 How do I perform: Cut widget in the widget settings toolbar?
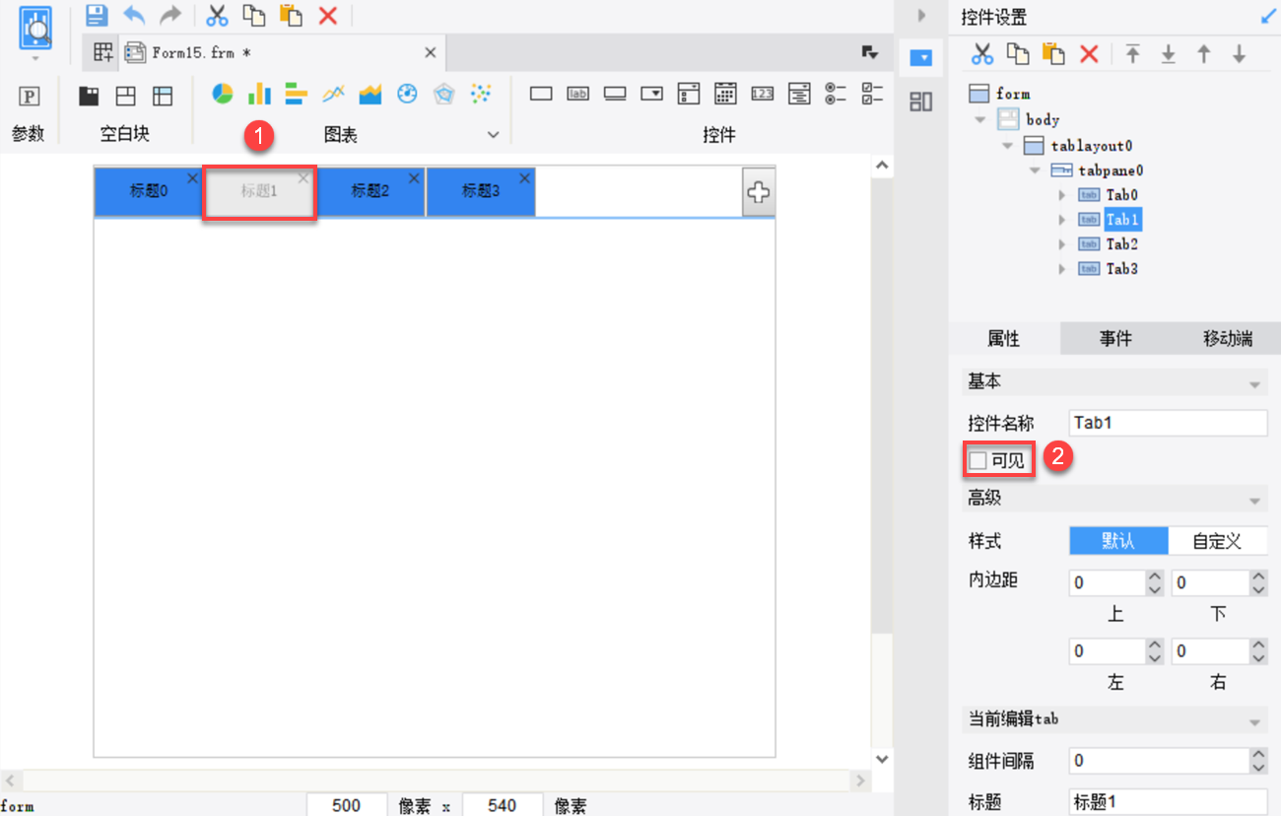point(982,54)
